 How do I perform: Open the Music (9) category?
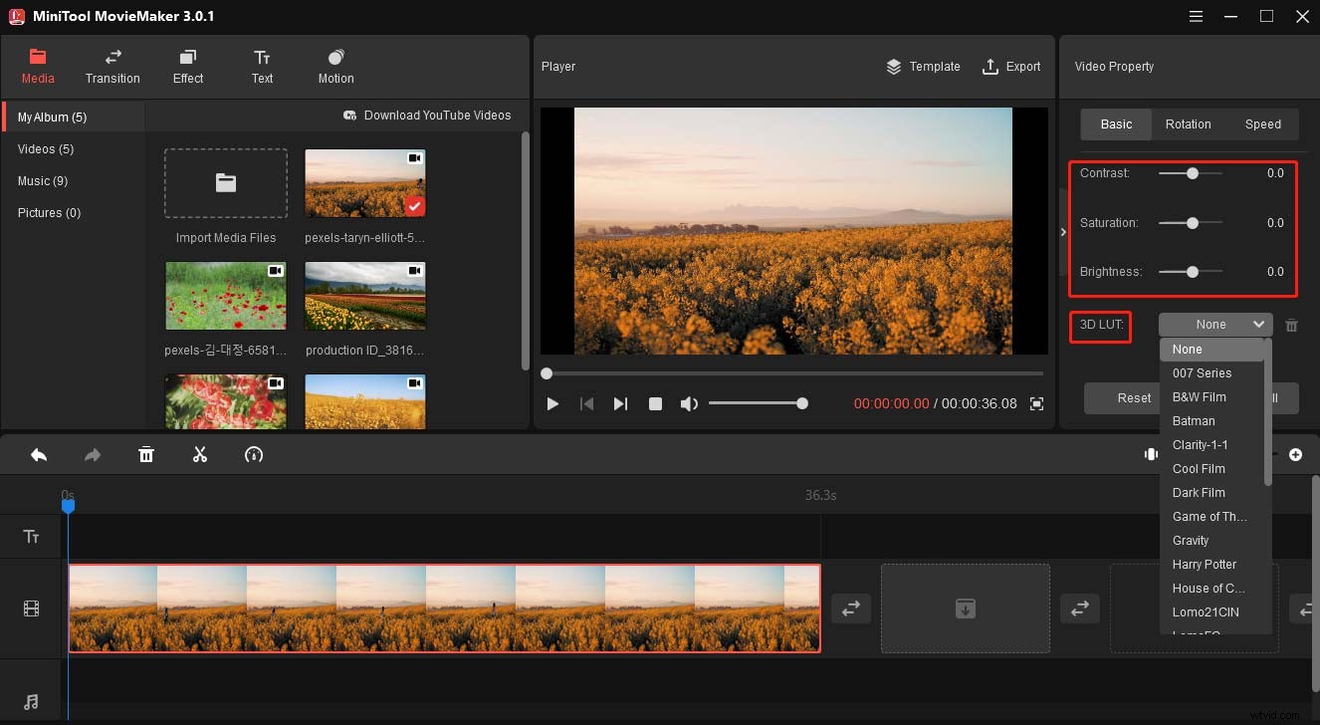[43, 180]
